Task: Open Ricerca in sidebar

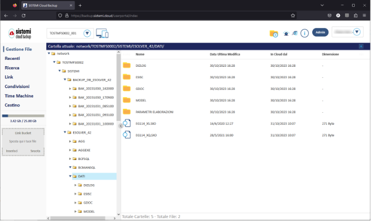Action: tap(12, 68)
